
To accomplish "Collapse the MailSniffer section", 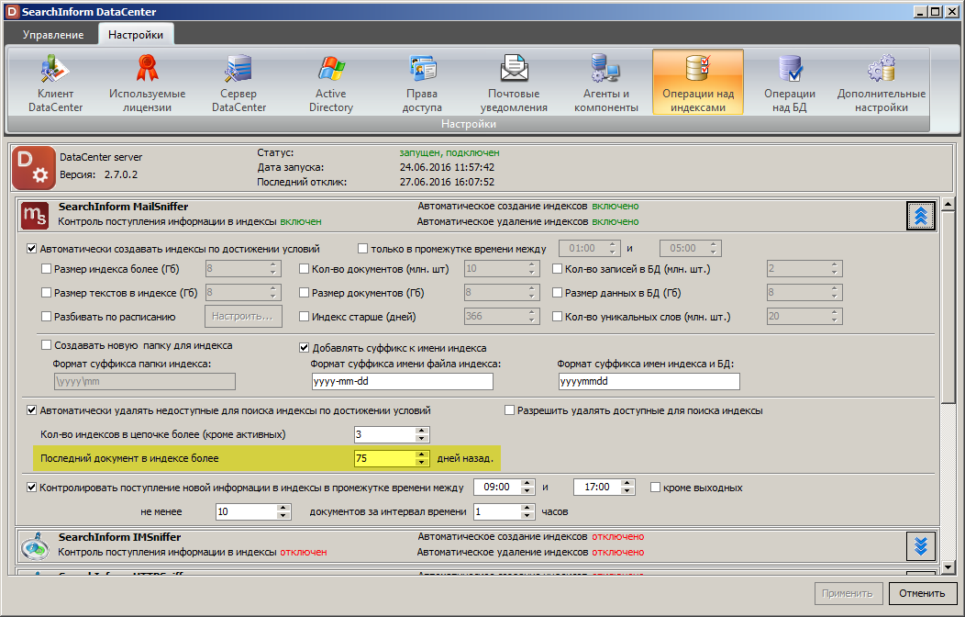I will pyautogui.click(x=921, y=216).
